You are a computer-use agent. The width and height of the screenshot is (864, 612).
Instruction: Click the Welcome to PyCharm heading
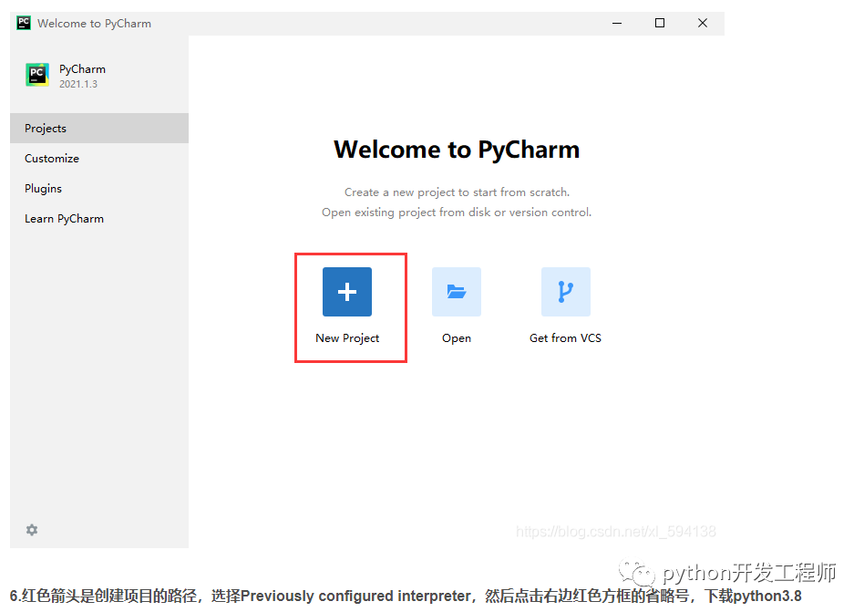[457, 150]
